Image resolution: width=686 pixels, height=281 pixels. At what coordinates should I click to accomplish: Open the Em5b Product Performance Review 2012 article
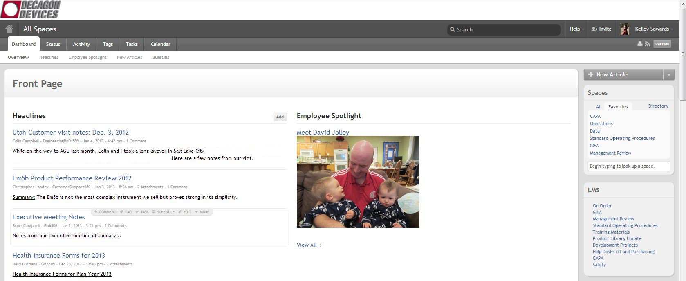(x=72, y=178)
